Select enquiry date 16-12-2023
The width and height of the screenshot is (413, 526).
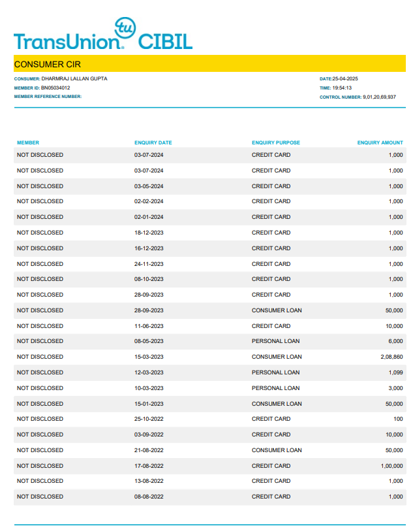click(149, 248)
